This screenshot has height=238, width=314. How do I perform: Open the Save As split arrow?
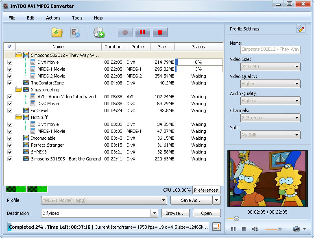(x=217, y=200)
